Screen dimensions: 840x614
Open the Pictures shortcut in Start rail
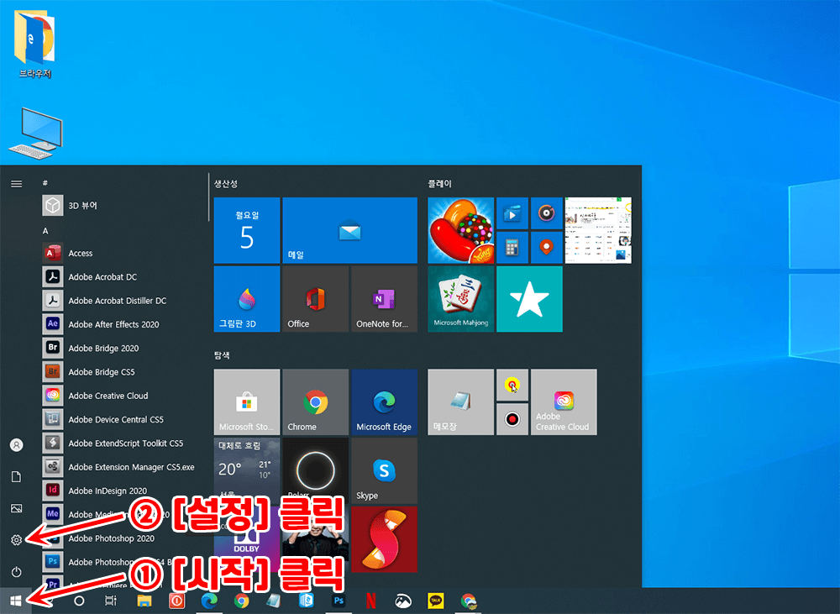(x=16, y=508)
